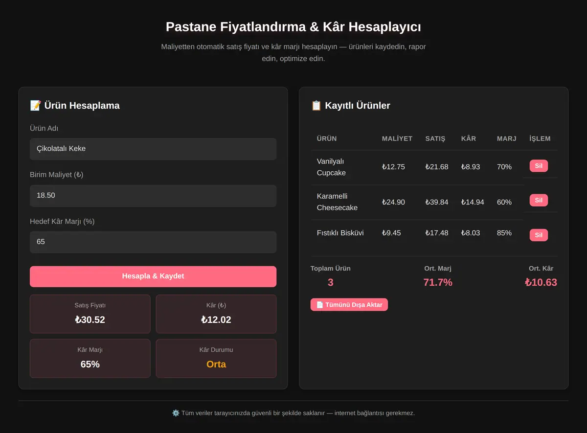The image size is (587, 433).
Task: Click the 85% margin cell
Action: [504, 233]
